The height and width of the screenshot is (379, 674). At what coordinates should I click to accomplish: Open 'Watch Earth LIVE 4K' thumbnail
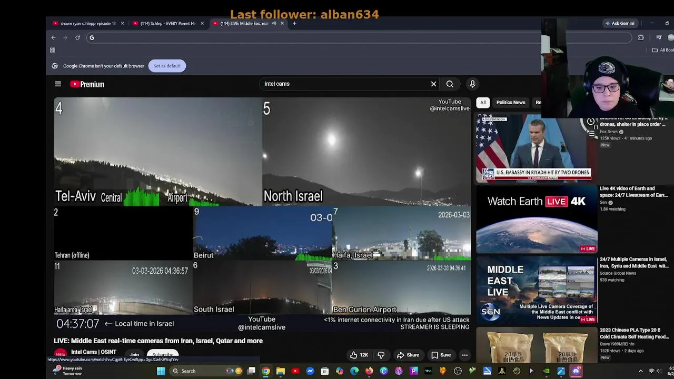[537, 220]
